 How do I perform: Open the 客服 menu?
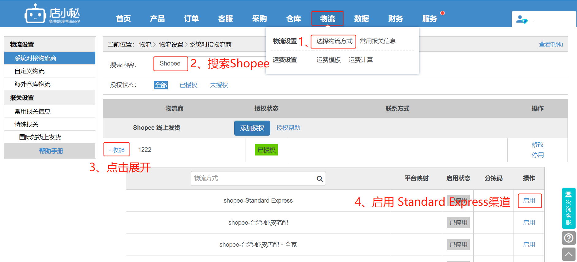click(x=225, y=19)
